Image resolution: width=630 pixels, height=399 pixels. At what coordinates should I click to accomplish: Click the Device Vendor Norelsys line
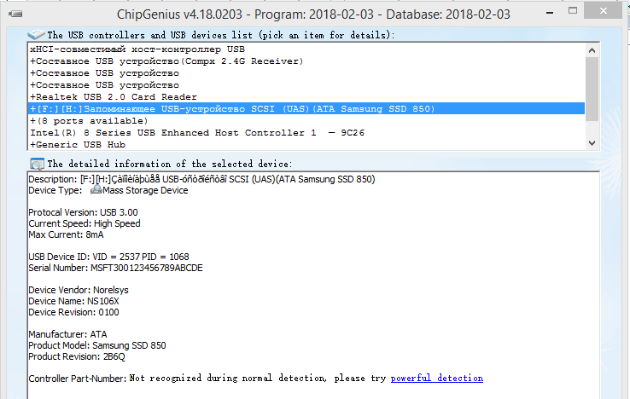pyautogui.click(x=79, y=290)
